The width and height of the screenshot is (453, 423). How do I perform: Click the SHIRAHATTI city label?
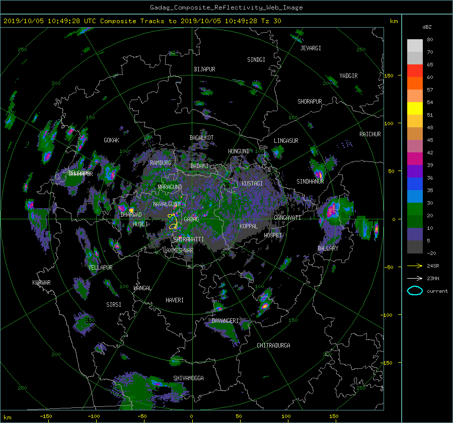coord(189,239)
